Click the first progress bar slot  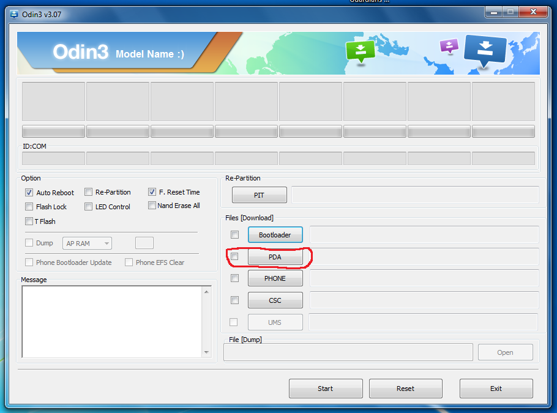click(53, 131)
